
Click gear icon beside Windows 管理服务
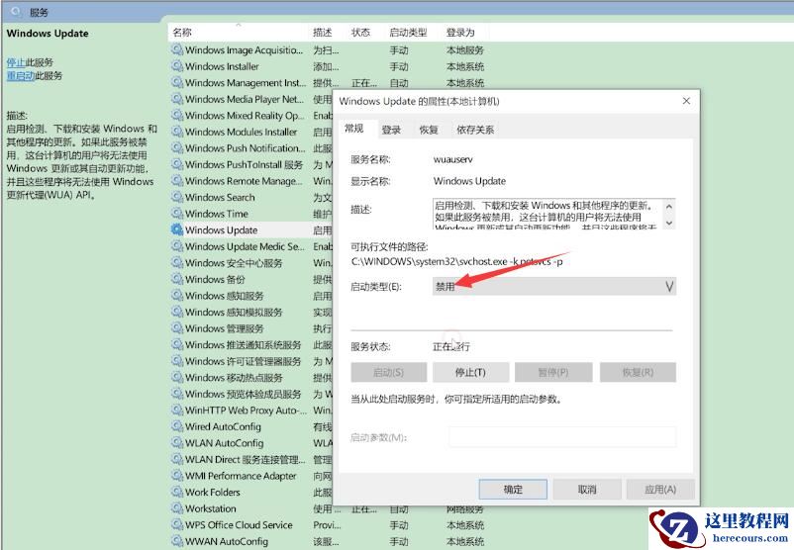coord(177,327)
